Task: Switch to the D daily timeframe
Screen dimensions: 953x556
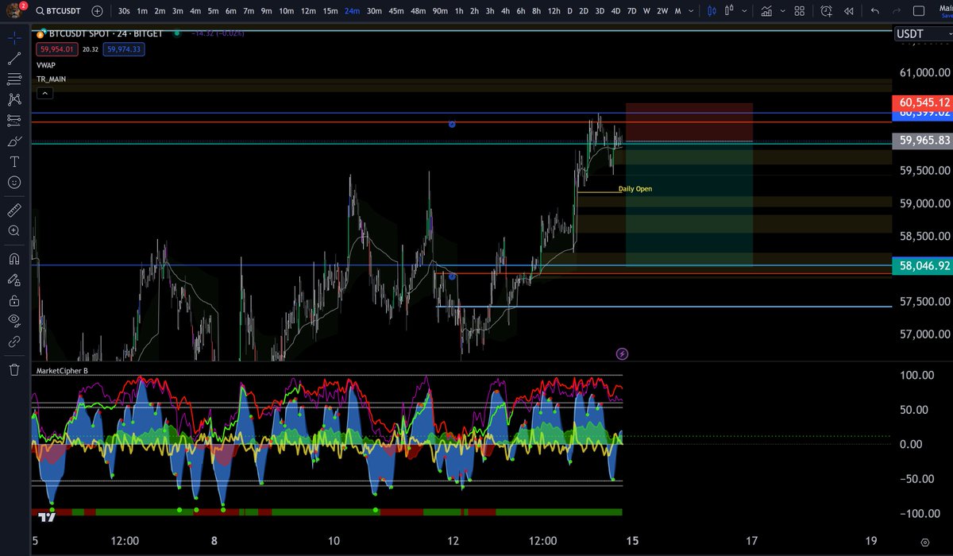Action: click(x=569, y=11)
